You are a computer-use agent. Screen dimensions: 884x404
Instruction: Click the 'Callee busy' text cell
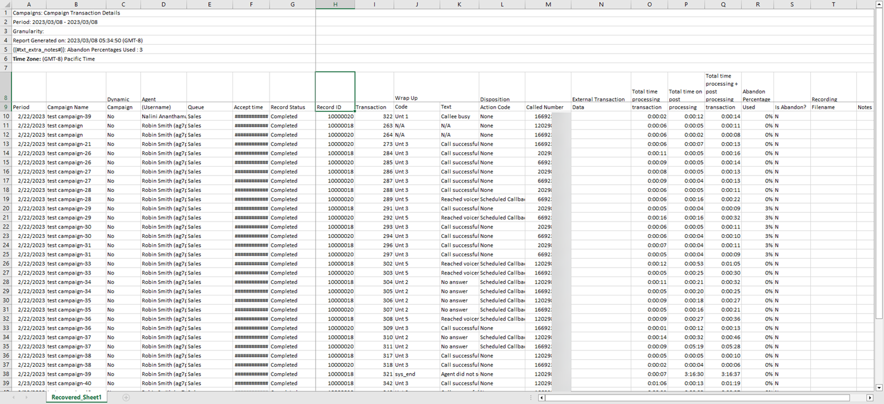tap(459, 116)
